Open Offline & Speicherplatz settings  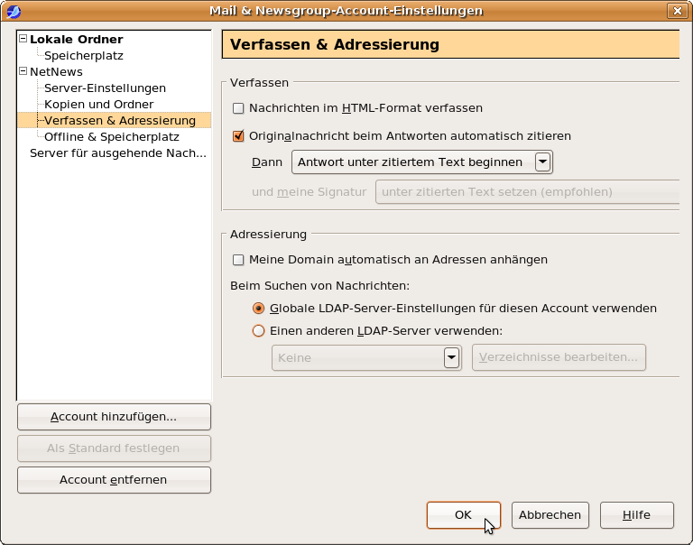tap(111, 136)
